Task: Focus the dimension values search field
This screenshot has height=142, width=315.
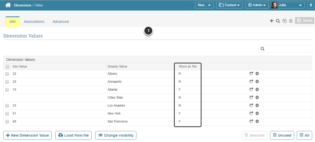Action: pyautogui.click(x=285, y=49)
